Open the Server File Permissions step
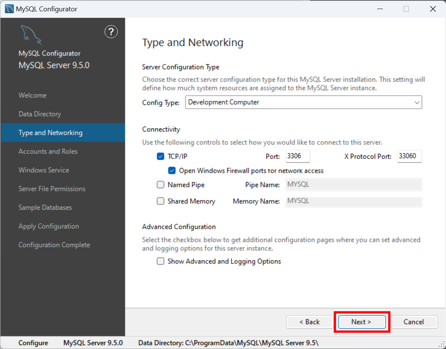This screenshot has height=349, width=446. [x=52, y=189]
